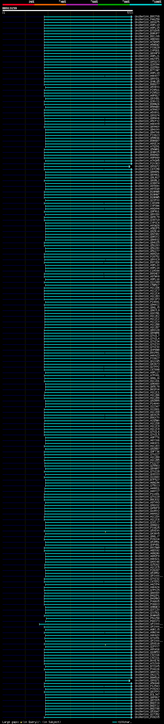This screenshot has height=724, width=164.
Task: Click the UniRef100_P09204 label
Action: point(147,539)
